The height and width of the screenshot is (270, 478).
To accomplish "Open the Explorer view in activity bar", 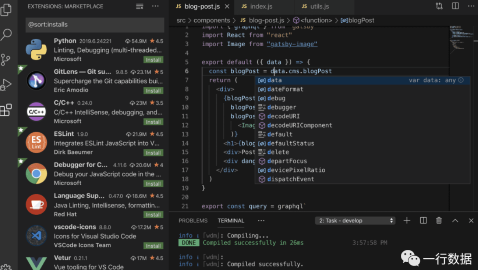I will point(6,9).
